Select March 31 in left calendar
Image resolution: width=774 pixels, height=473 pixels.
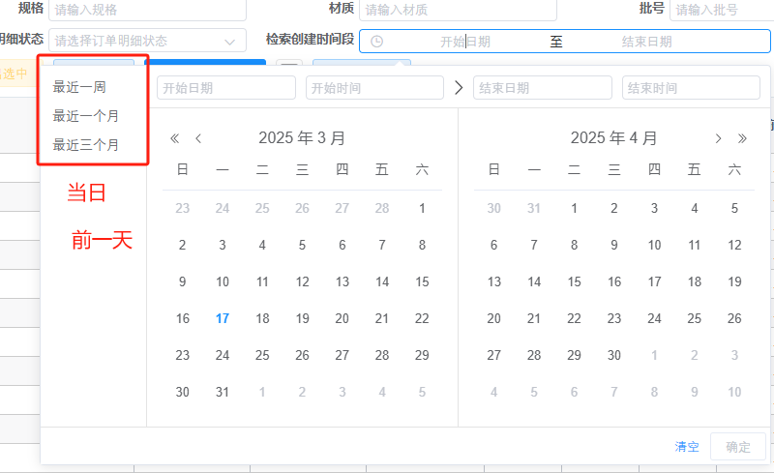click(223, 392)
